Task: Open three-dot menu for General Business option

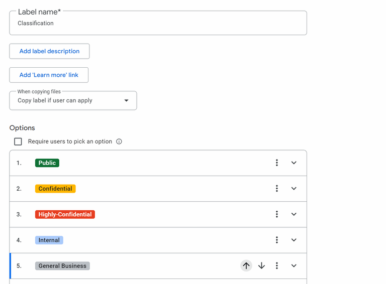Action: coord(276,266)
